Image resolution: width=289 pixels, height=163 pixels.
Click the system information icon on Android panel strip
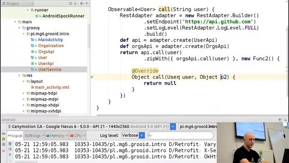click(4, 144)
